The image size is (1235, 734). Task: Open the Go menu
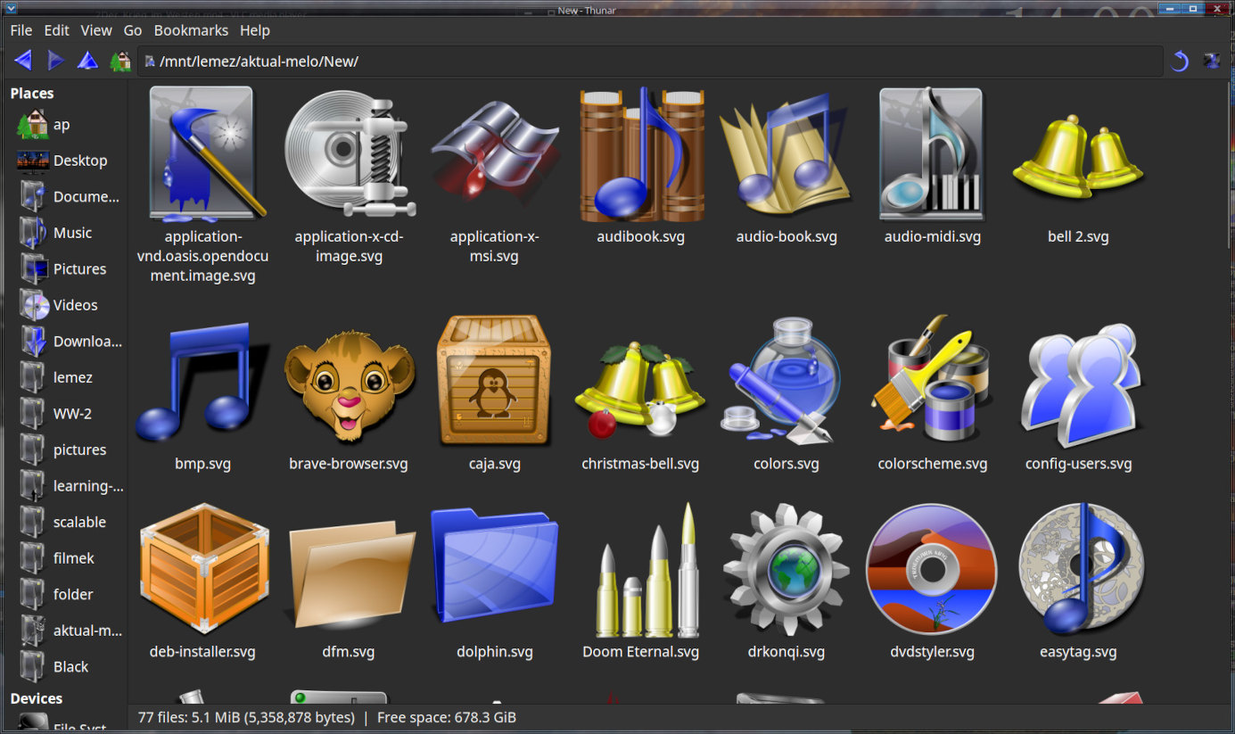click(133, 30)
